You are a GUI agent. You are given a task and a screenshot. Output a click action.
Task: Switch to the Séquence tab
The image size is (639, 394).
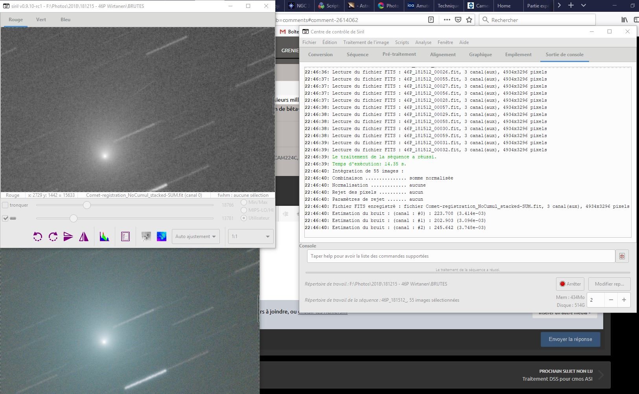[x=357, y=55]
